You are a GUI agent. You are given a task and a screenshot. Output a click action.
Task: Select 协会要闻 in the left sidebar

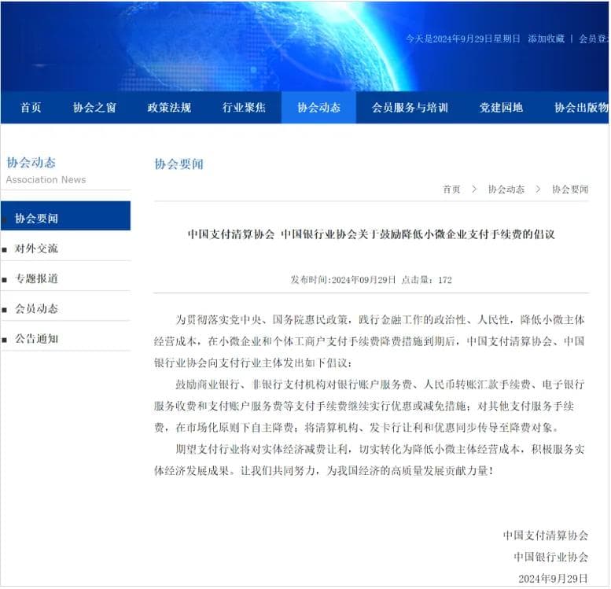pos(65,216)
